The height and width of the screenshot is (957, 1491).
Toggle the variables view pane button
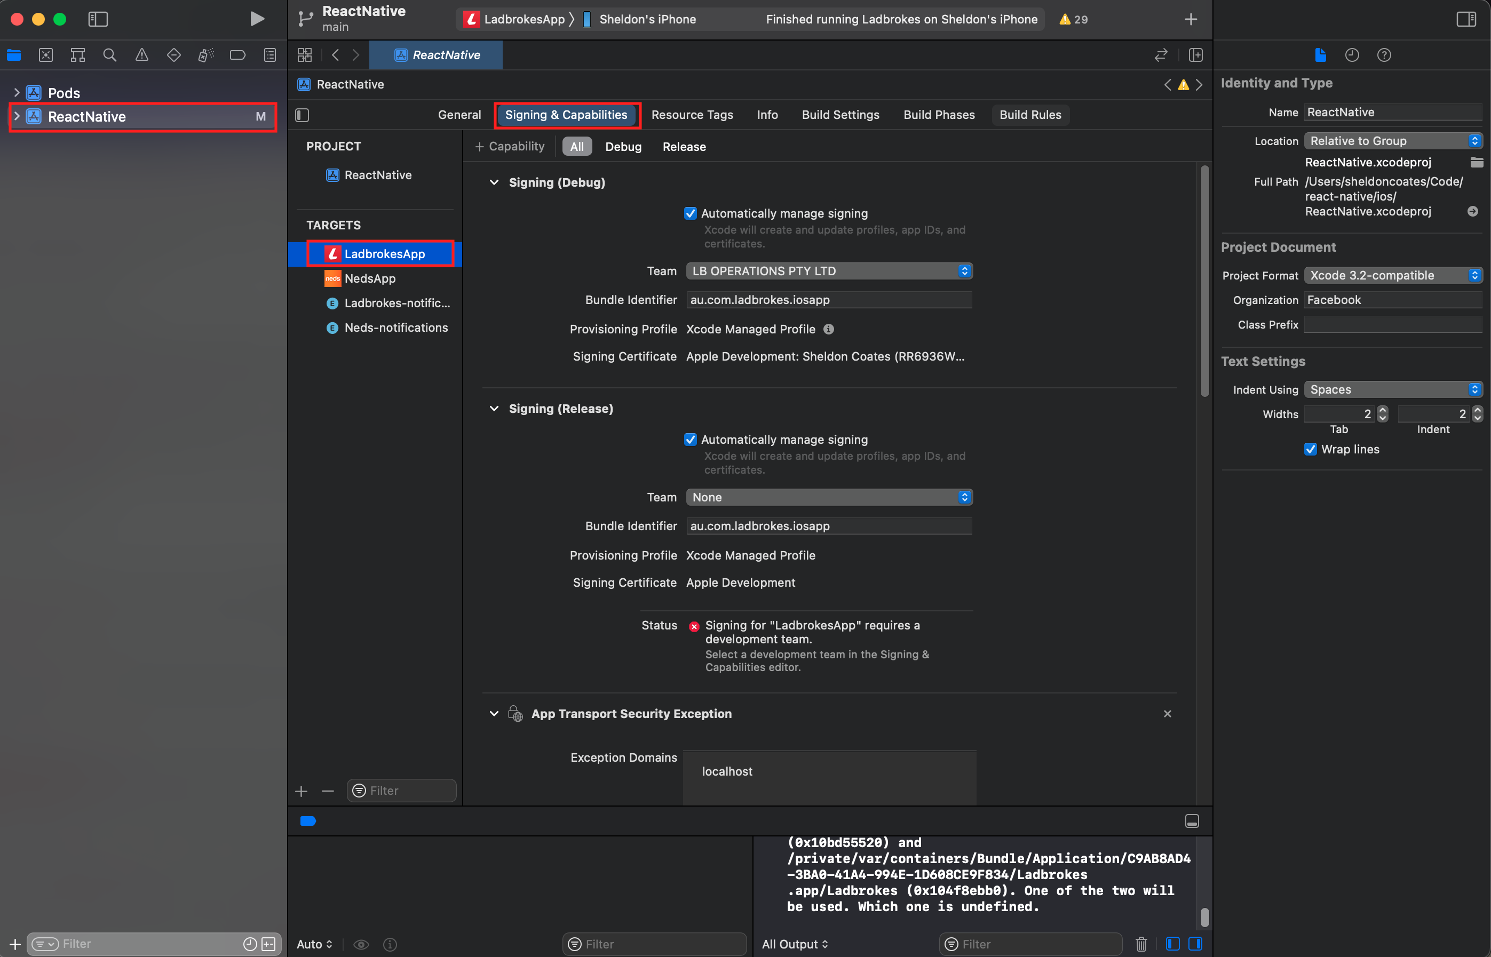[x=1173, y=944]
